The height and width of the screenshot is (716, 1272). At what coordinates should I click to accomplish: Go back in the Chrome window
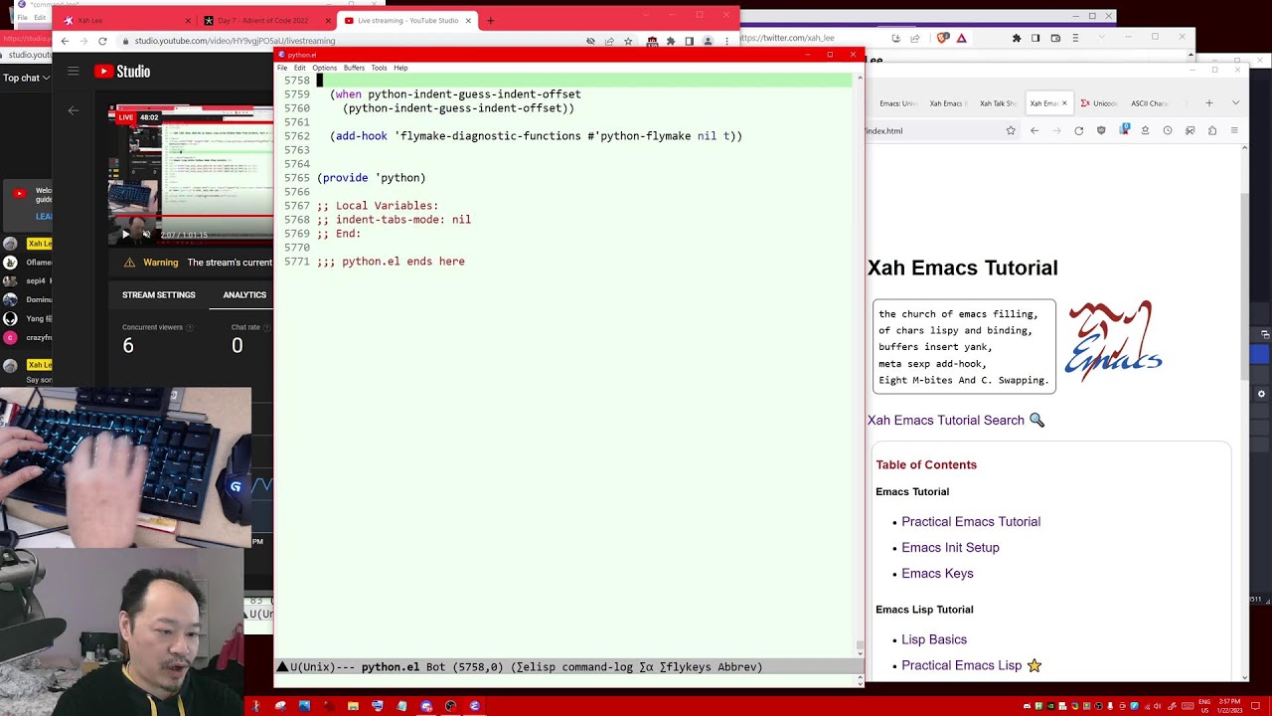(x=65, y=41)
